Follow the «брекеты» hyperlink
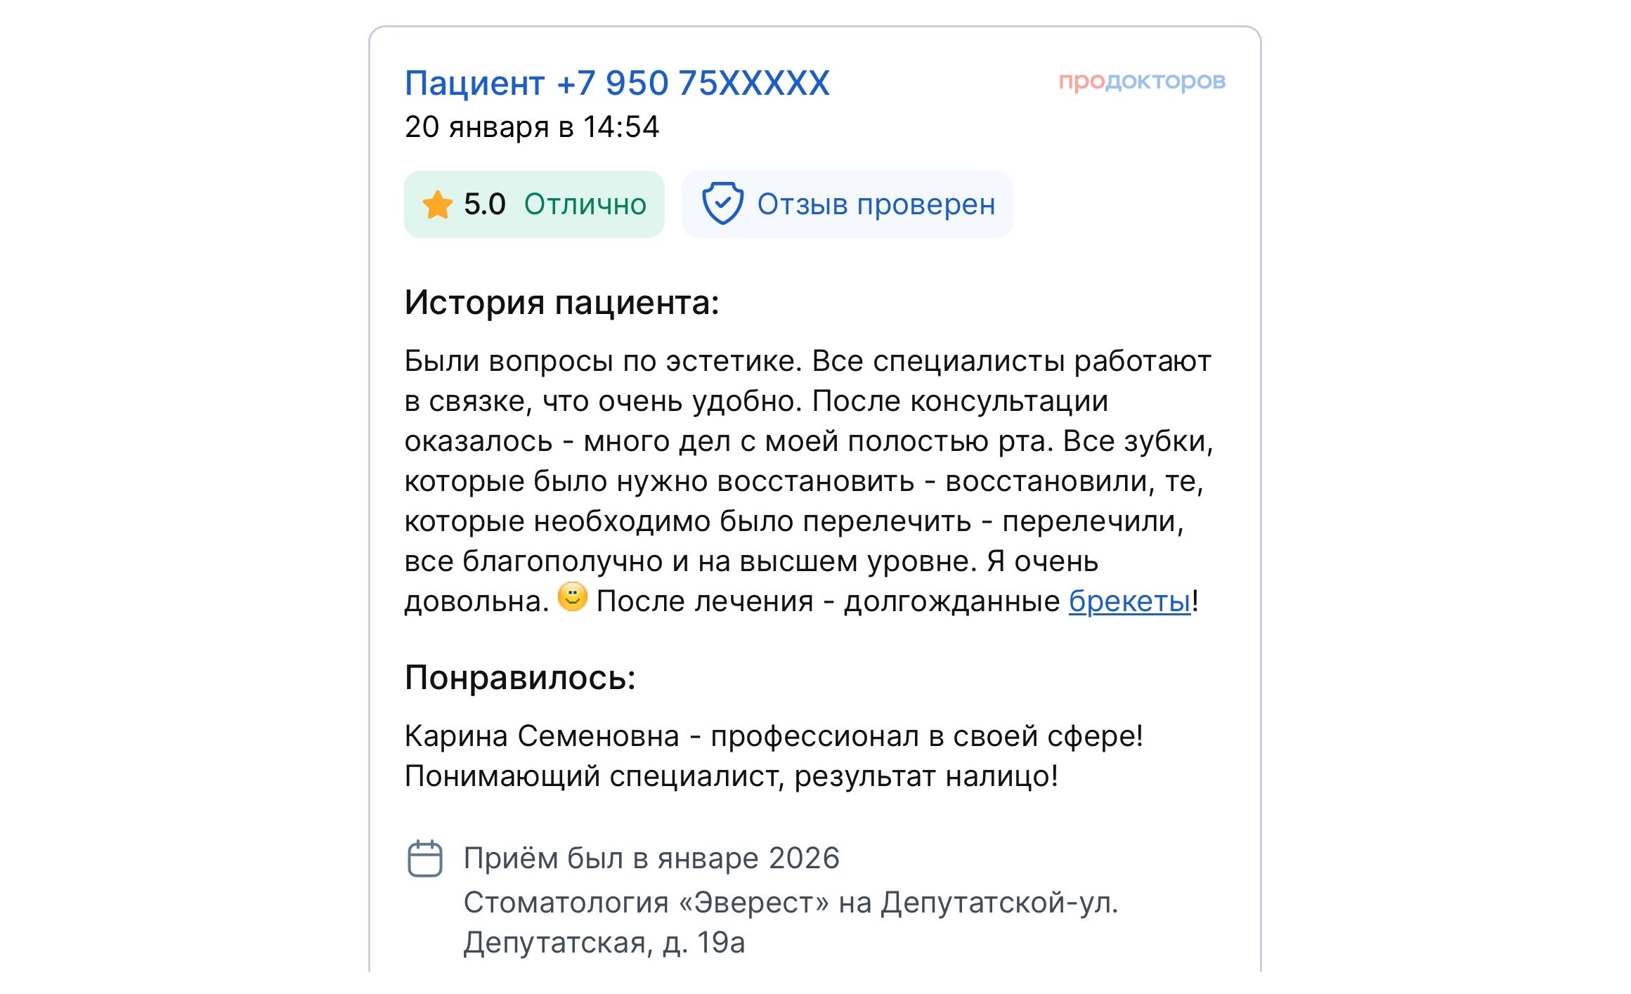The width and height of the screenshot is (1631, 994). (x=1129, y=601)
